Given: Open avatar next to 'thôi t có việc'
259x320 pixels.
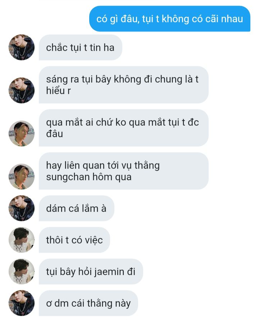Looking at the screenshot, I should (22, 240).
